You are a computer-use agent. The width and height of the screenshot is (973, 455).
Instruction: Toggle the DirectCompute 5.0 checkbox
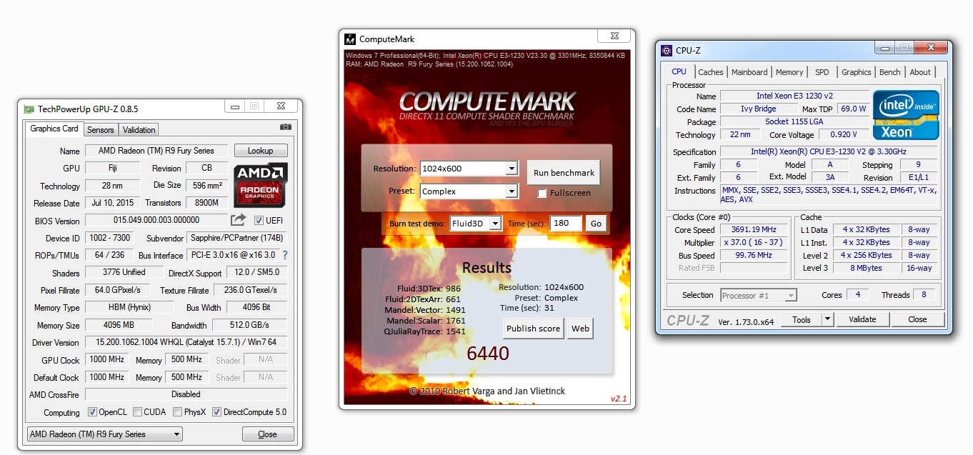(x=216, y=412)
